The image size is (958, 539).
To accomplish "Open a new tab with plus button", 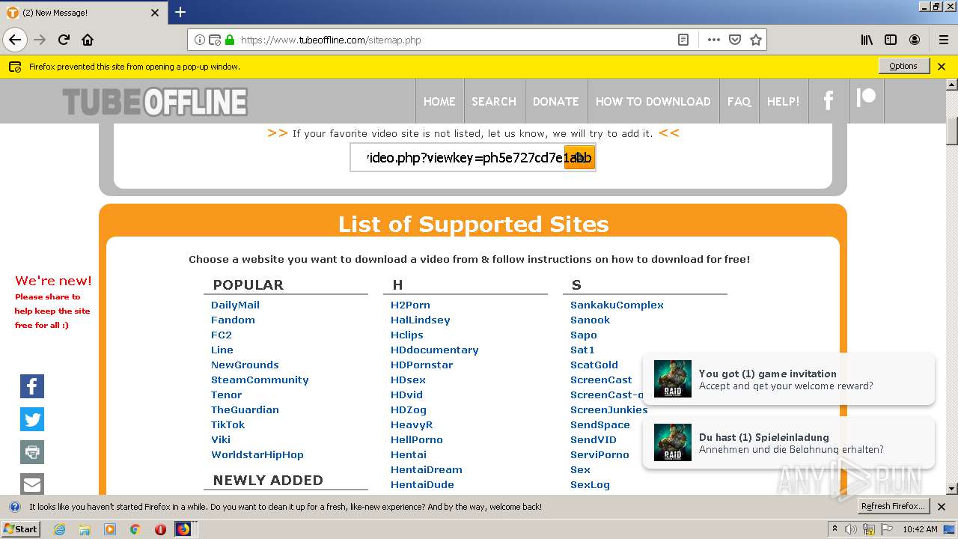I will tap(180, 12).
